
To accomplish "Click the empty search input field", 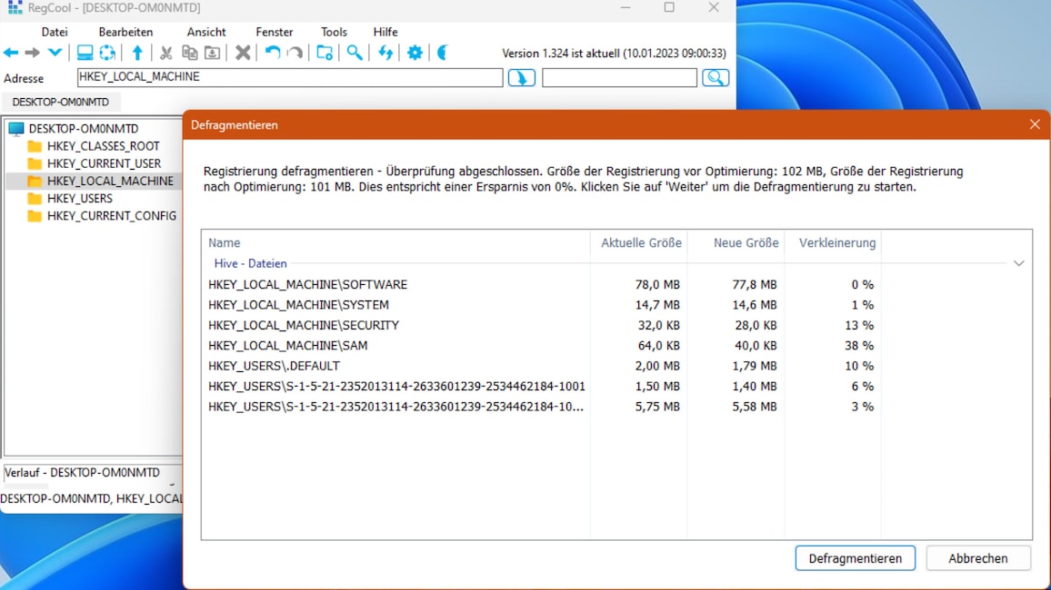I will [x=619, y=77].
